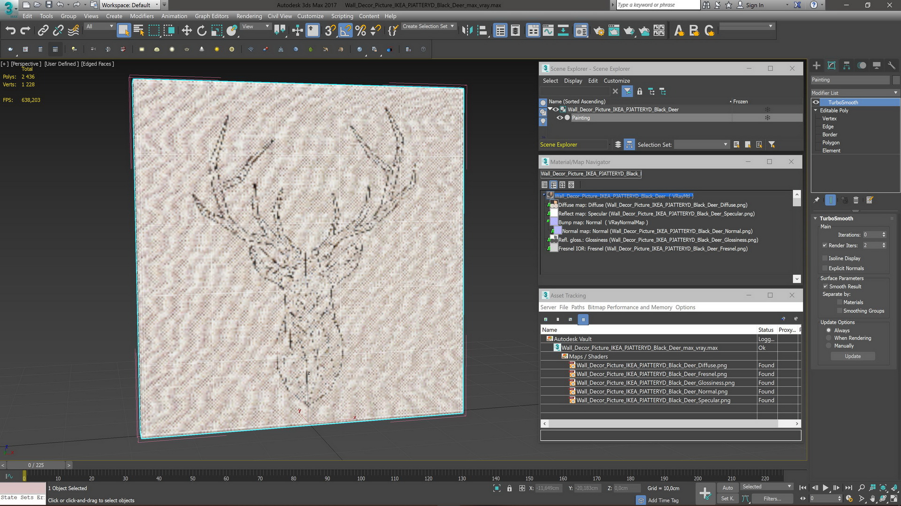Open the Modifiers menu
Viewport: 901px width, 506px height.
(x=142, y=16)
